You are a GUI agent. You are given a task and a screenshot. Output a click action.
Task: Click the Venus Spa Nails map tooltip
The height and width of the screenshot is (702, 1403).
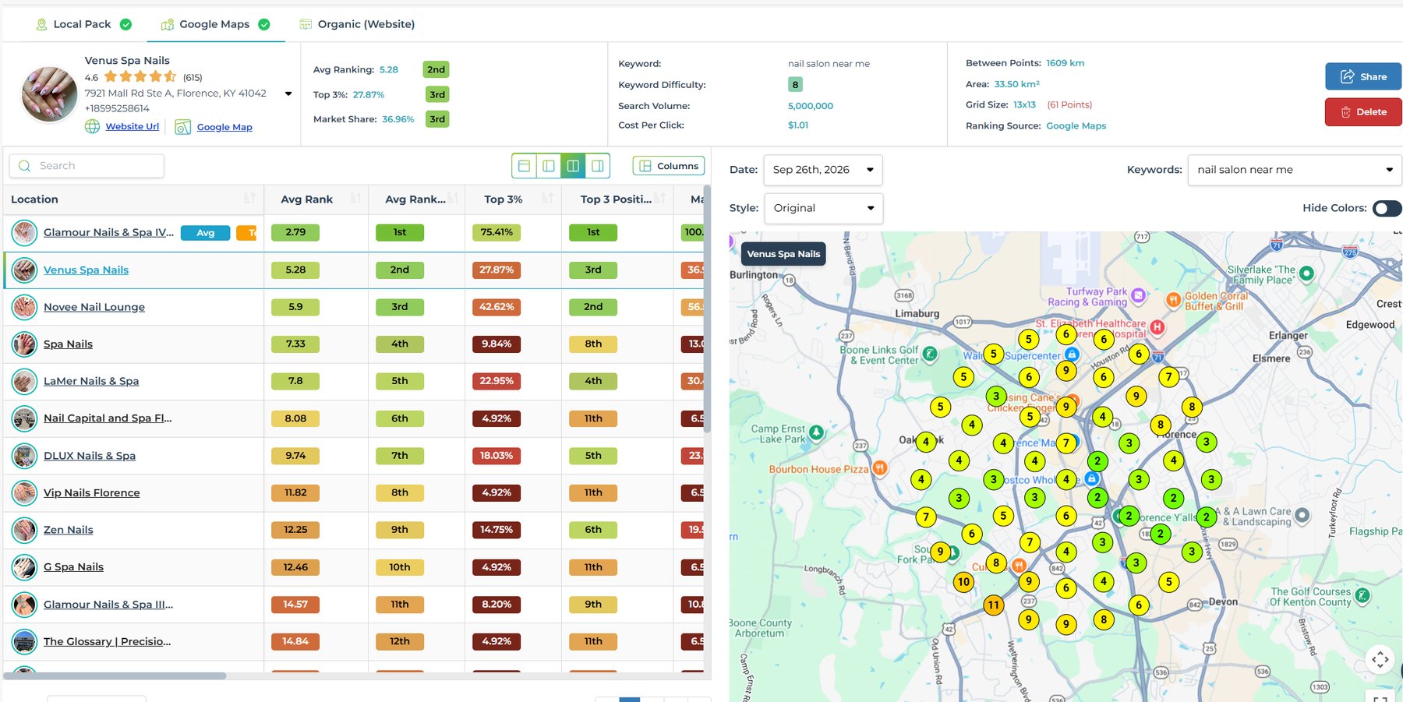783,254
